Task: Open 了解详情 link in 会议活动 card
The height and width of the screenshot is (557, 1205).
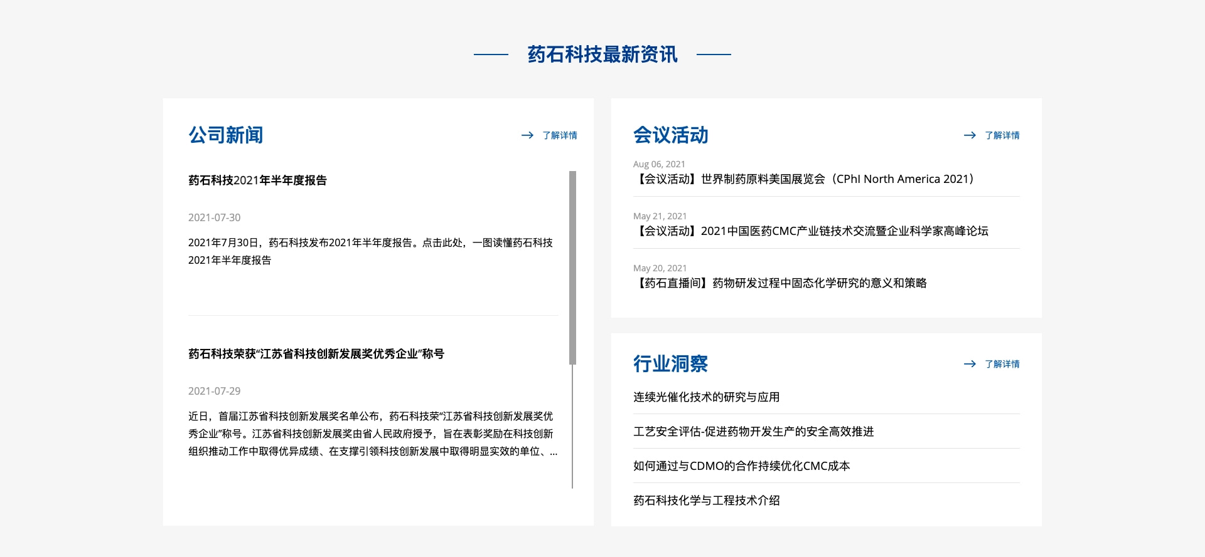Action: point(1002,135)
